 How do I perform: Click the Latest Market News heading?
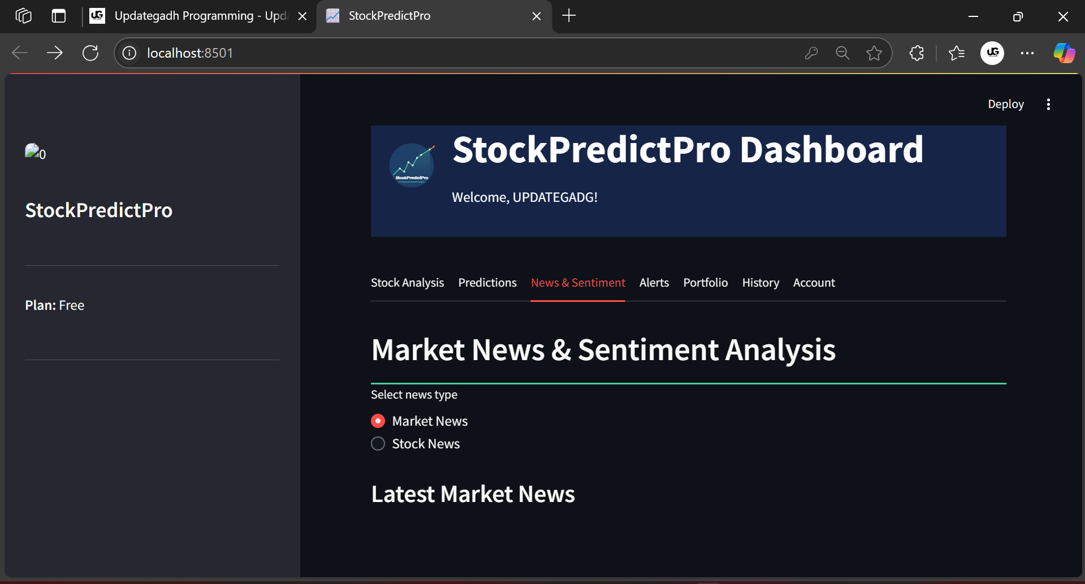[x=473, y=494]
